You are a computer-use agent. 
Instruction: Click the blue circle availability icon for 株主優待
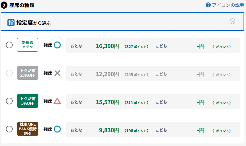pos(57,129)
